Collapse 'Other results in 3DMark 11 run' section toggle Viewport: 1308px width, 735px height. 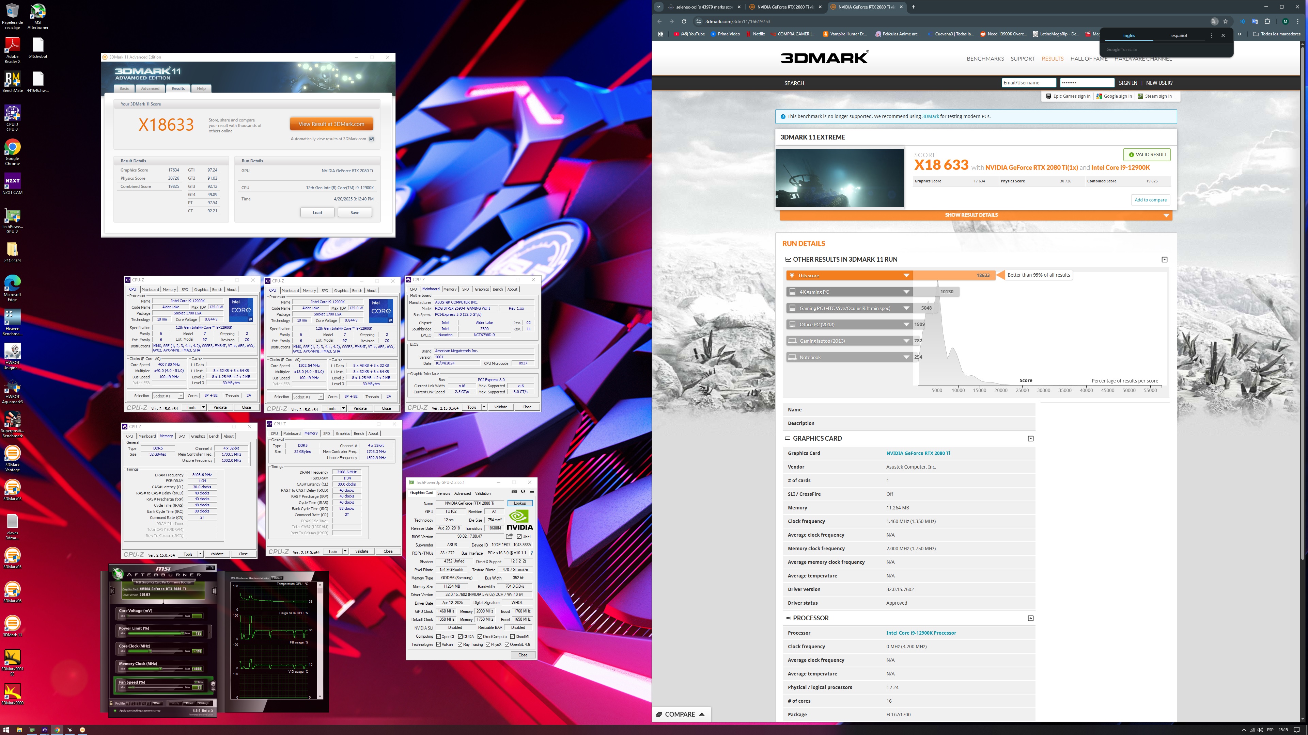point(1164,259)
